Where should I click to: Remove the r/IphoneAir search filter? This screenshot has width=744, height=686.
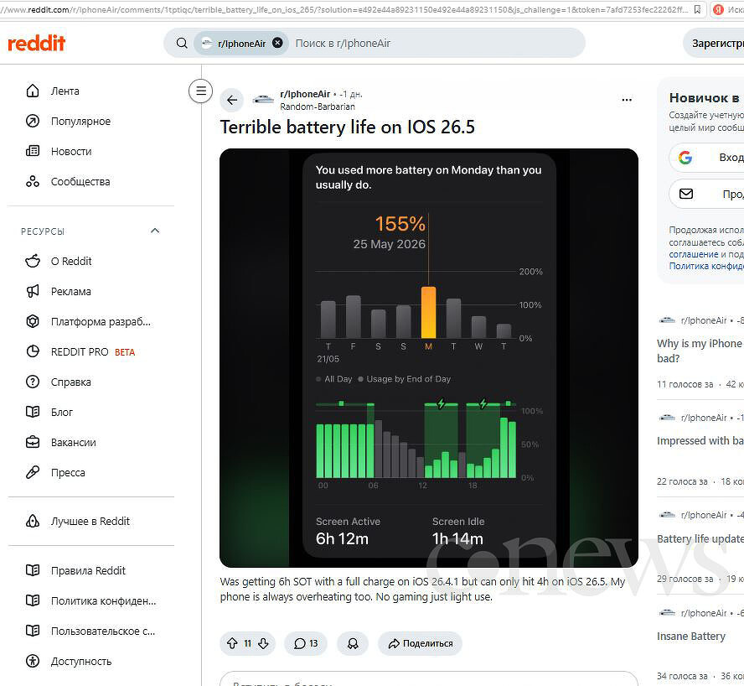(277, 43)
